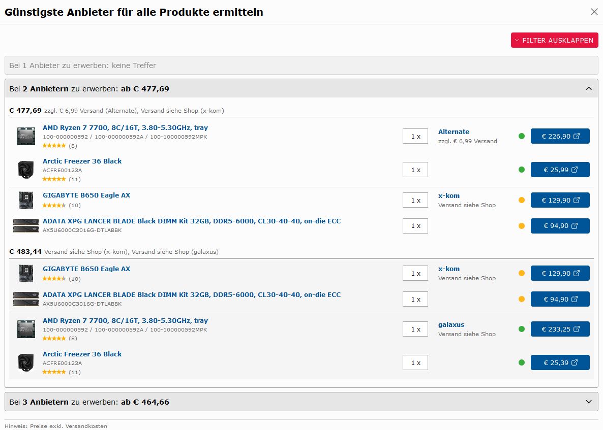Expand filters with FILTER AUSKLAPPEN

pos(554,40)
